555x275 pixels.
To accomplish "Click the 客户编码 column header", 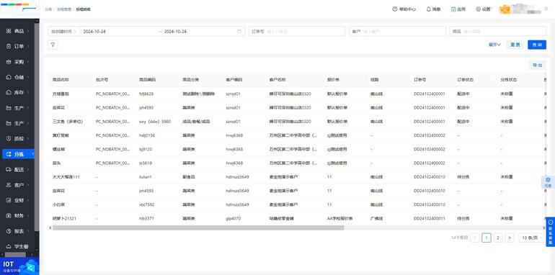I will [234, 80].
